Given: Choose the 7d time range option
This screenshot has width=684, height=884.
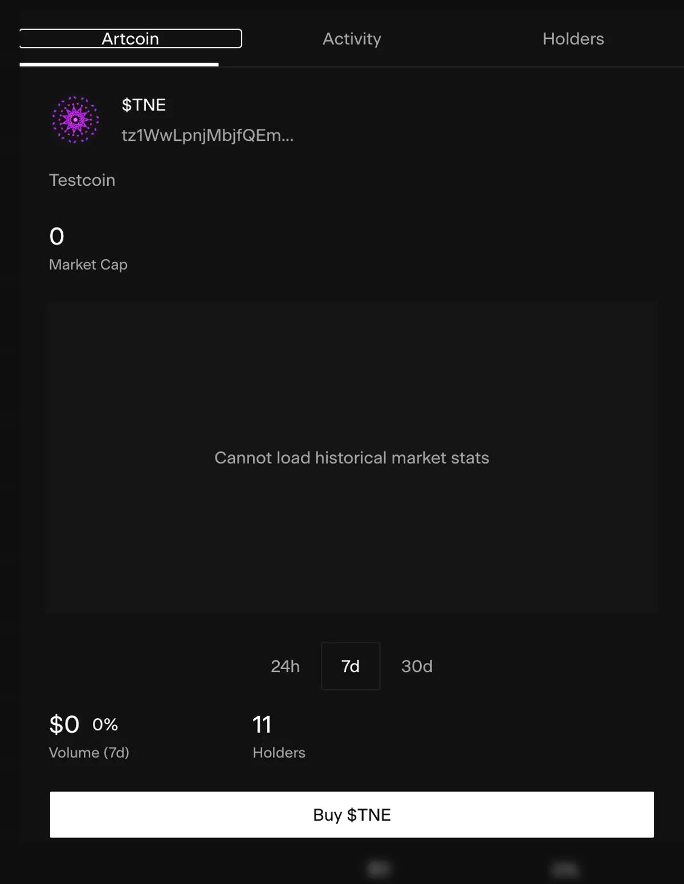Looking at the screenshot, I should coord(351,666).
